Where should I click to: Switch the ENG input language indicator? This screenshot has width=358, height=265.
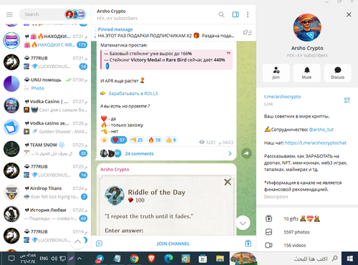44,259
